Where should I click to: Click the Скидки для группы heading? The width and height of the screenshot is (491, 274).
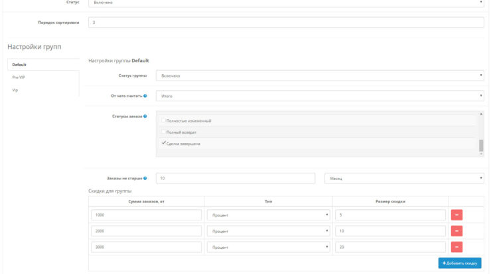(x=110, y=191)
